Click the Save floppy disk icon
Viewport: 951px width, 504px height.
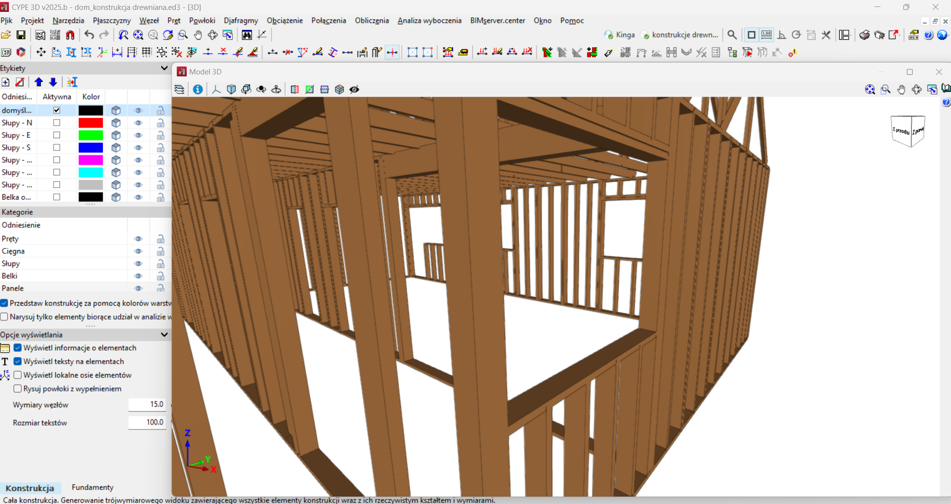21,35
